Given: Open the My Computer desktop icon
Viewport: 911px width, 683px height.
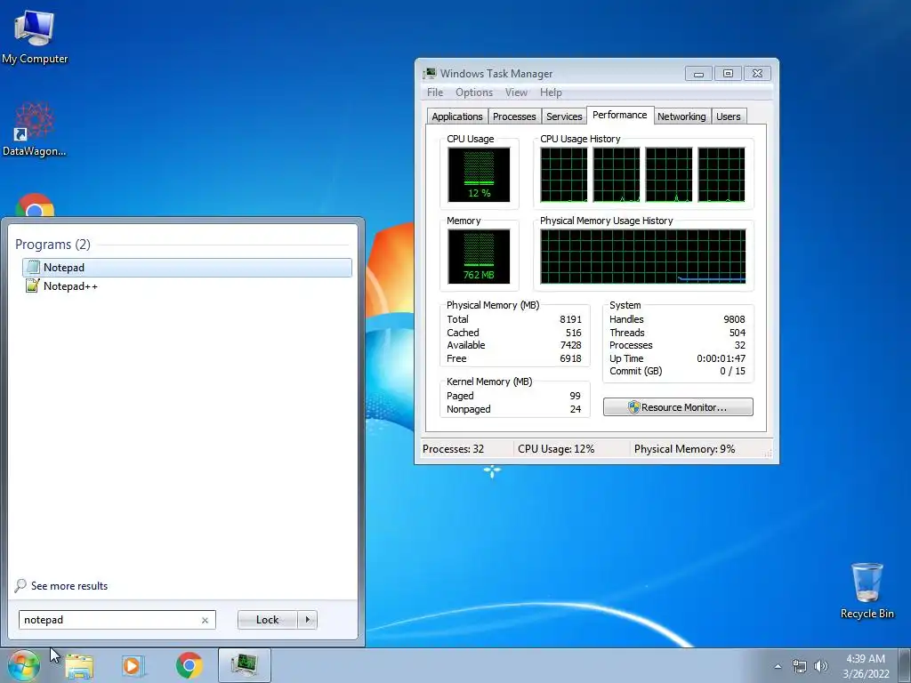Looking at the screenshot, I should [34, 36].
